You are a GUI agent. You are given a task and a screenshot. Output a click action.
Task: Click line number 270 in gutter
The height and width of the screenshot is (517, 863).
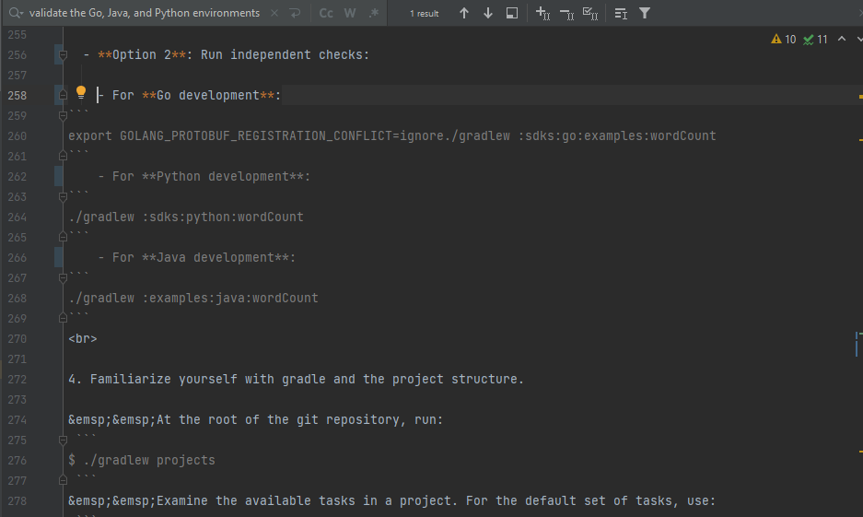click(x=17, y=338)
